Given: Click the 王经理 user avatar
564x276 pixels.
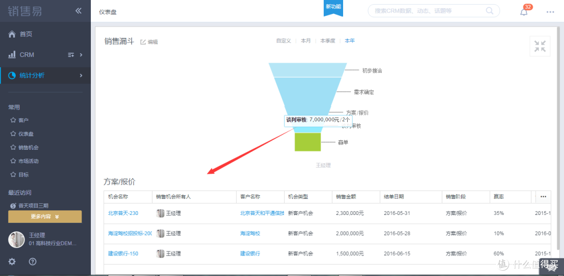Looking at the screenshot, I should click(x=17, y=239).
